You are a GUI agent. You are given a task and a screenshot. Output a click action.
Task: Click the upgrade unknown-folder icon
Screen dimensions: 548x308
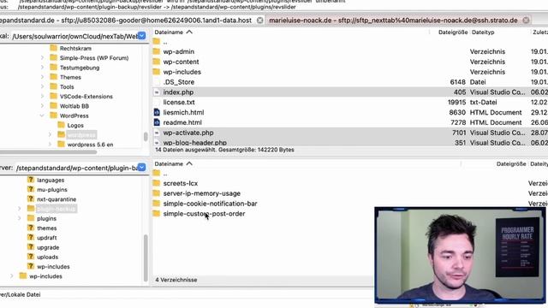[31, 247]
